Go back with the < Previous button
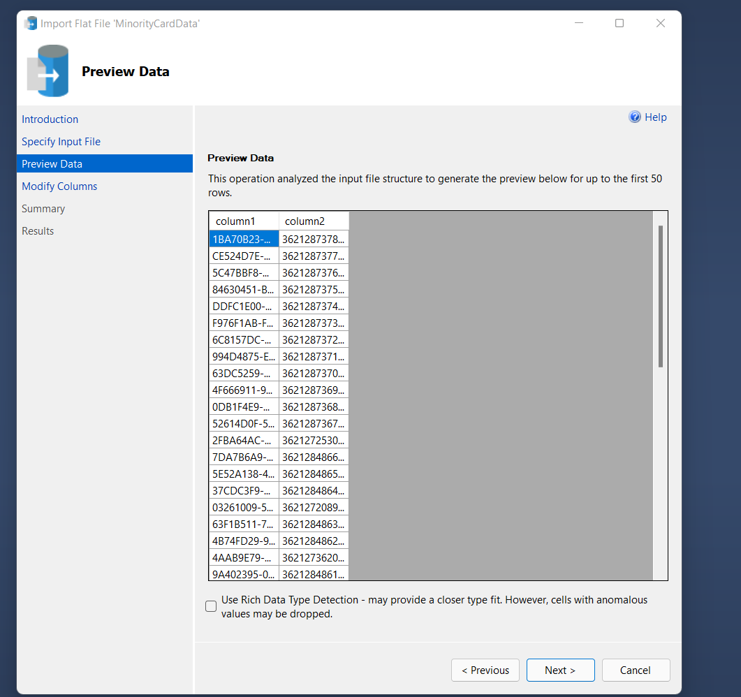This screenshot has width=741, height=697. pos(485,670)
